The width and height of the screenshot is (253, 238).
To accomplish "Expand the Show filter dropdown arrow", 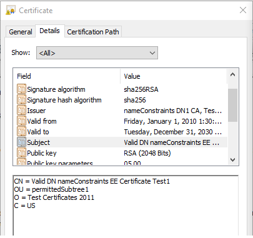I will point(152,53).
